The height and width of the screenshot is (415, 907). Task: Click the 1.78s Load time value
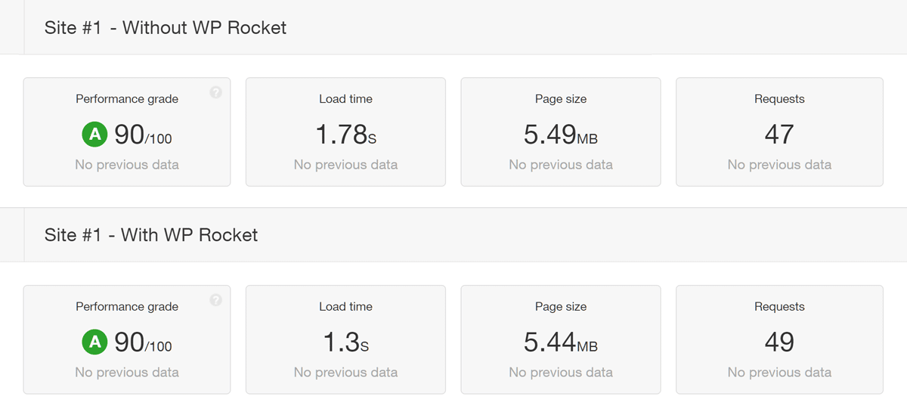[345, 135]
